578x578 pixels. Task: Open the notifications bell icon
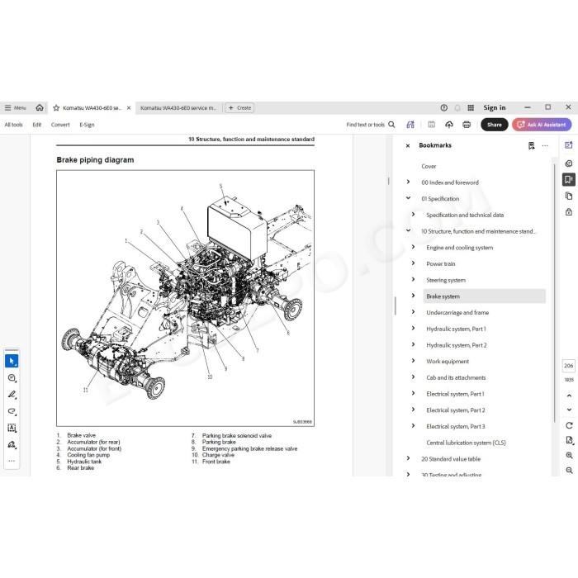click(457, 108)
